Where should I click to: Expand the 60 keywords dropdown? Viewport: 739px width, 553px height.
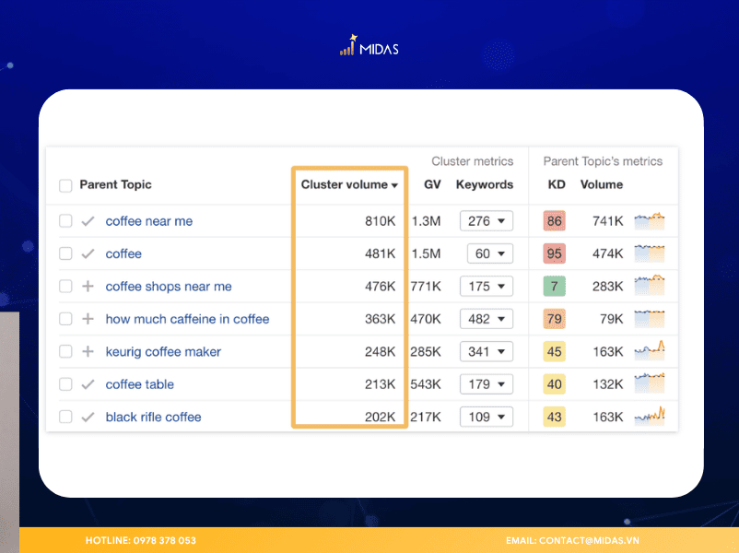click(x=490, y=253)
